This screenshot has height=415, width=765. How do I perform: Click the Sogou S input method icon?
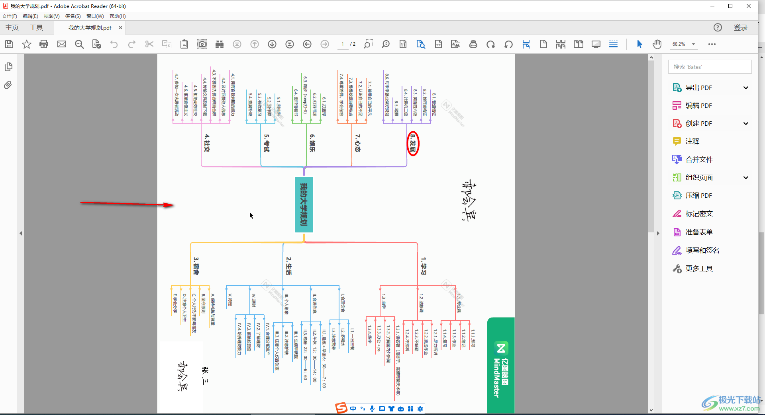click(341, 408)
